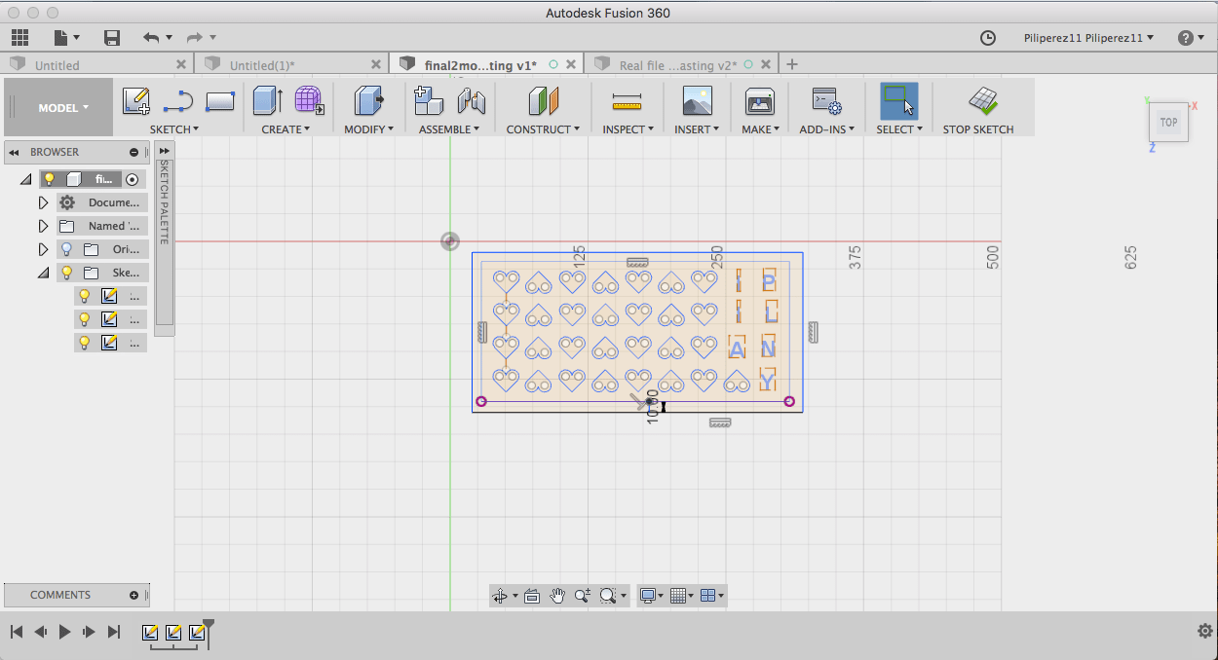Open the MODEL workspace dropdown
The height and width of the screenshot is (660, 1218).
(62, 108)
